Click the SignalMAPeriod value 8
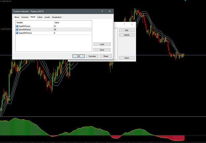This screenshot has height=143, width=206. tap(54, 33)
